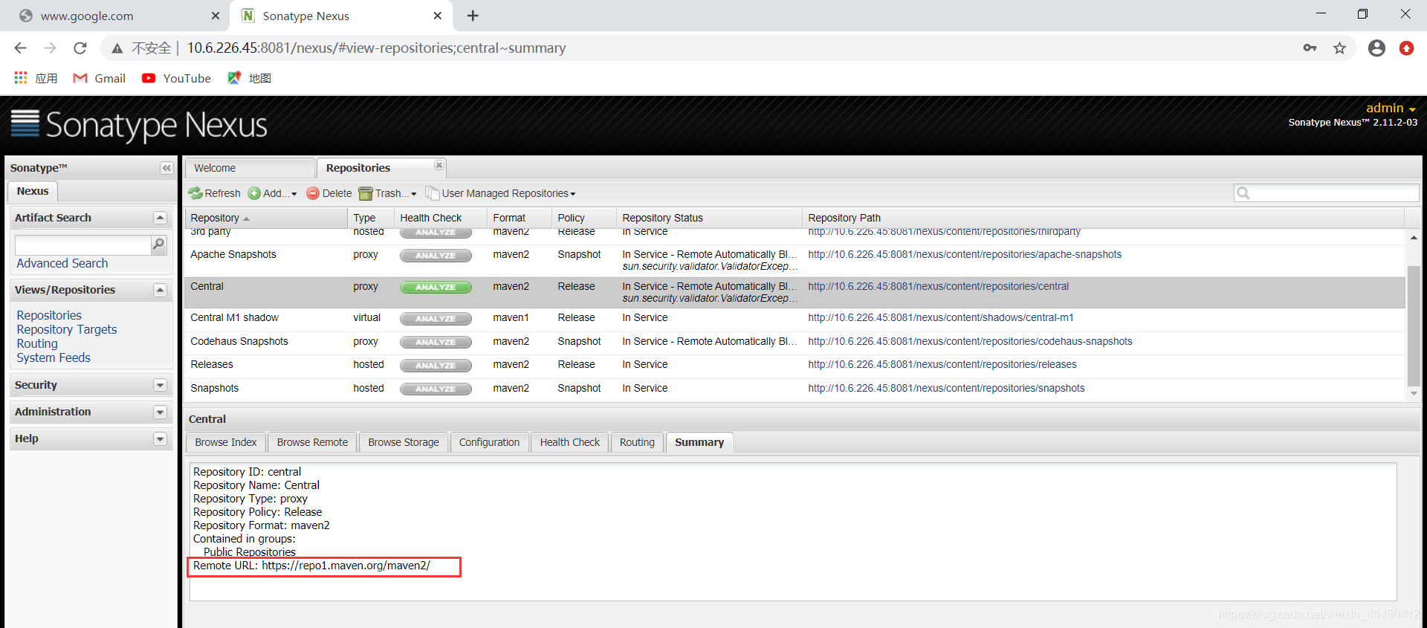Switch to Browse Remote tab

[312, 442]
